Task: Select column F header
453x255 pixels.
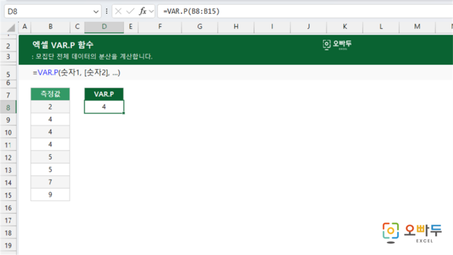Action: click(x=160, y=27)
